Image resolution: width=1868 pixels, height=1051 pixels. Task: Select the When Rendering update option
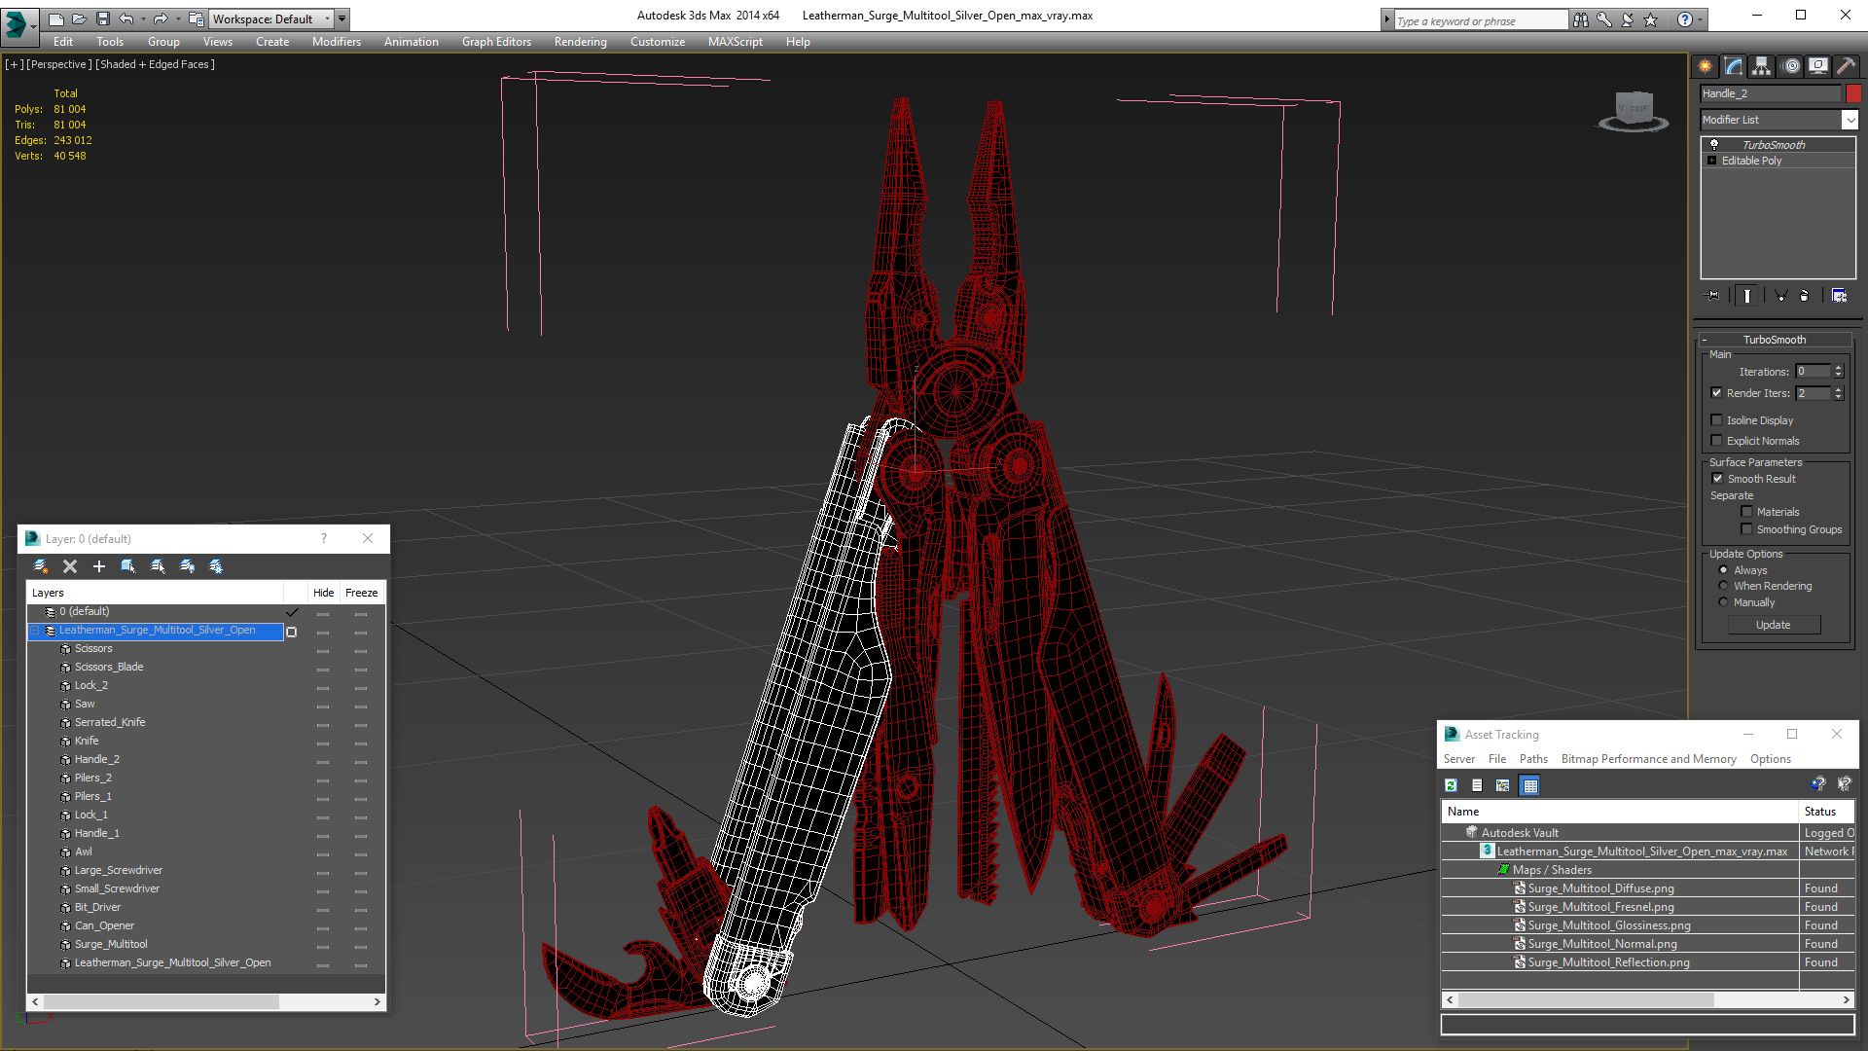(1723, 586)
